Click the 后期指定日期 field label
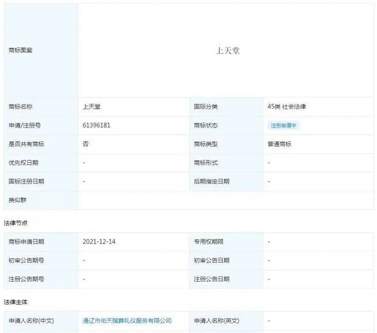 tap(212, 181)
